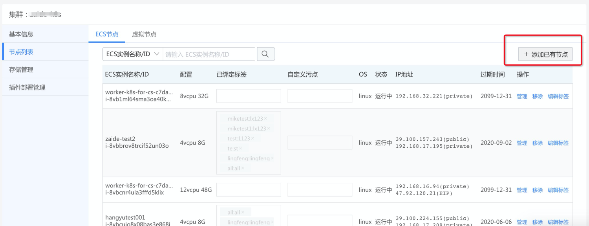Click the 2020-06-06 expiry date
Screen dimensions: 589x226
point(496,222)
